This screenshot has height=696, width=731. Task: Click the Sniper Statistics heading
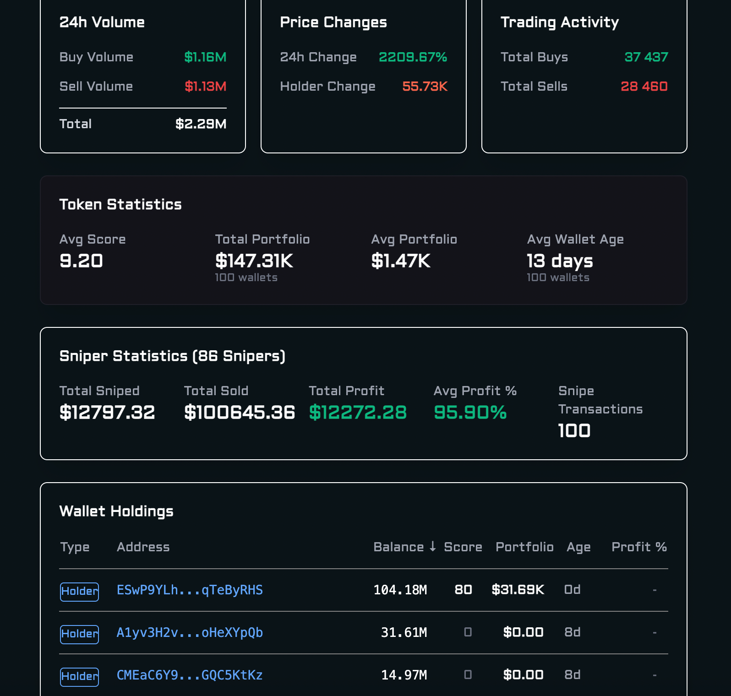172,356
